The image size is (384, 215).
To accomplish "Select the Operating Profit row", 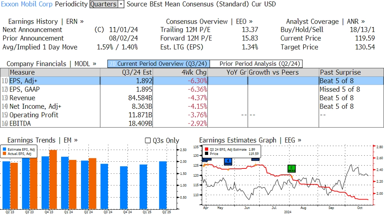I will 192,115.
